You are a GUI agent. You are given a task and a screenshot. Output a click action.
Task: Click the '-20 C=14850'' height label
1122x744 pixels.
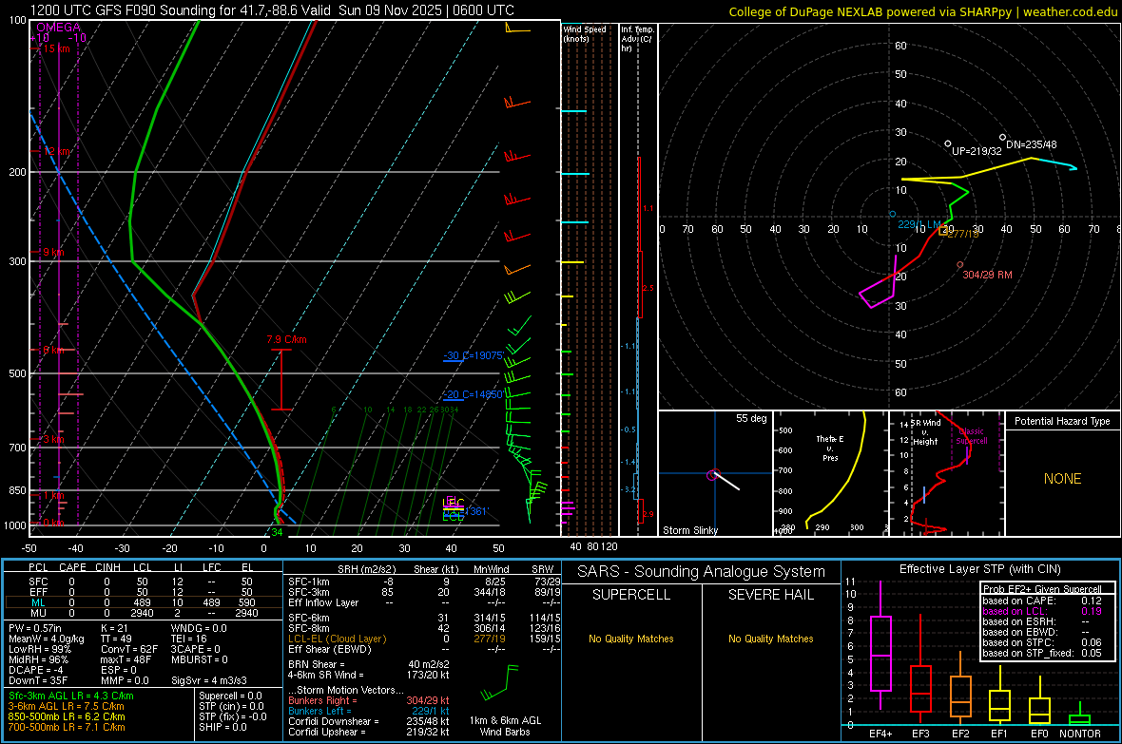[x=474, y=394]
